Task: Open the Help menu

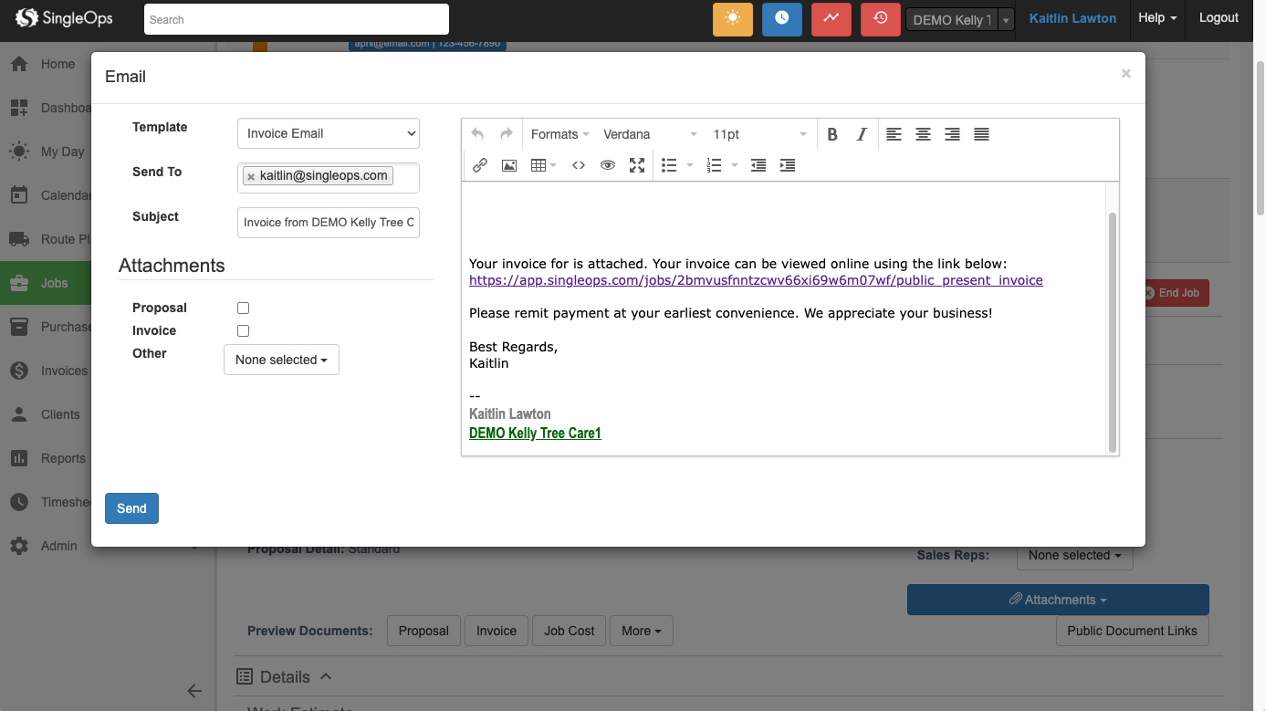Action: [x=1156, y=18]
